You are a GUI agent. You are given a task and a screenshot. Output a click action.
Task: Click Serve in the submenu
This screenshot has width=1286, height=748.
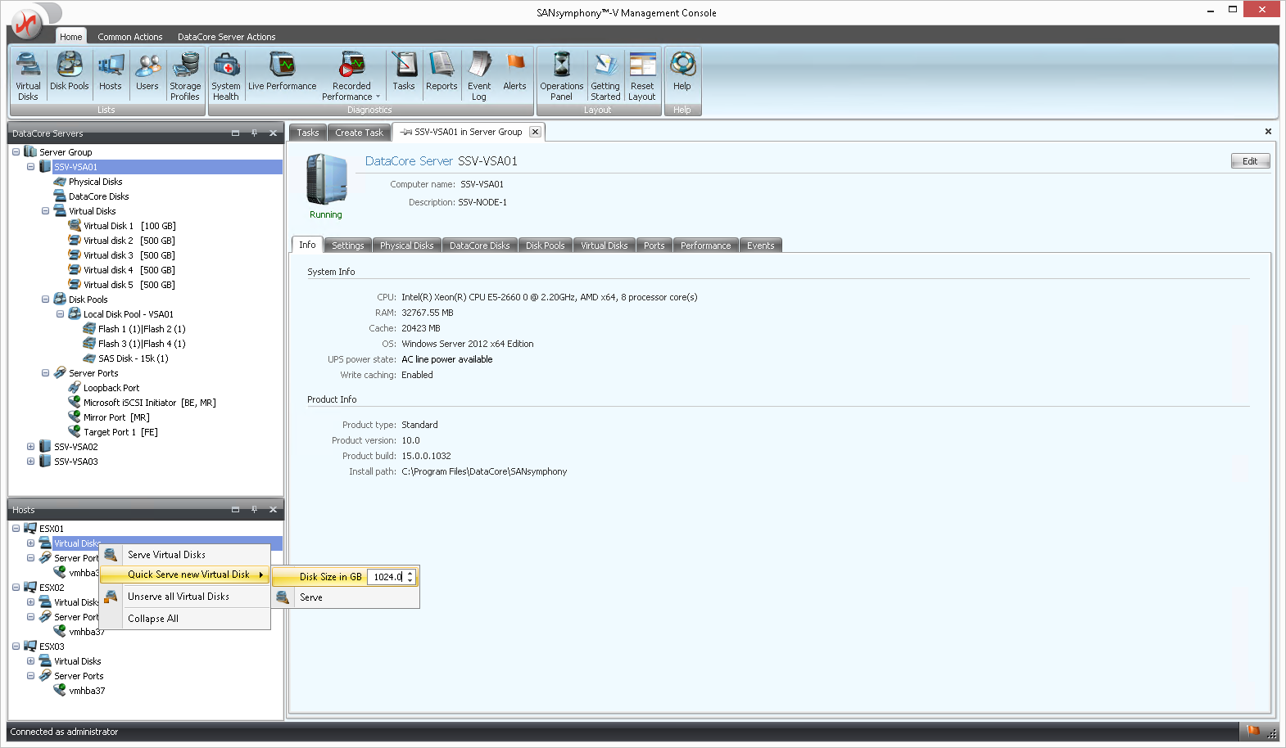pyautogui.click(x=311, y=597)
